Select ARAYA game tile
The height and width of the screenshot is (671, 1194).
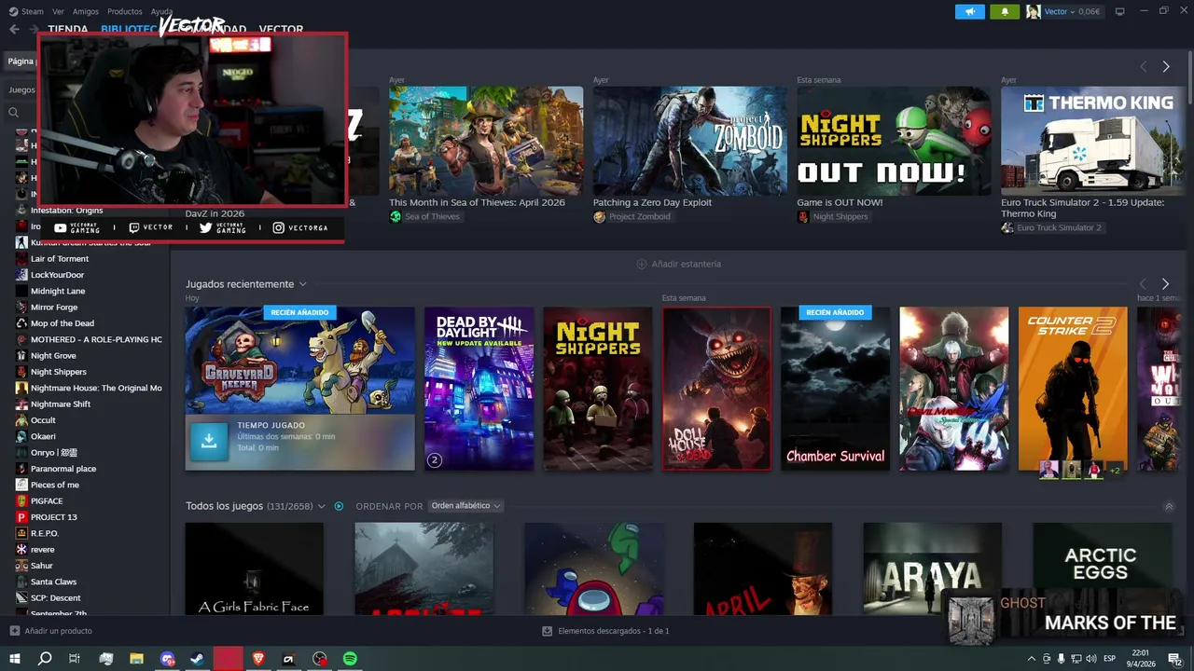933,568
